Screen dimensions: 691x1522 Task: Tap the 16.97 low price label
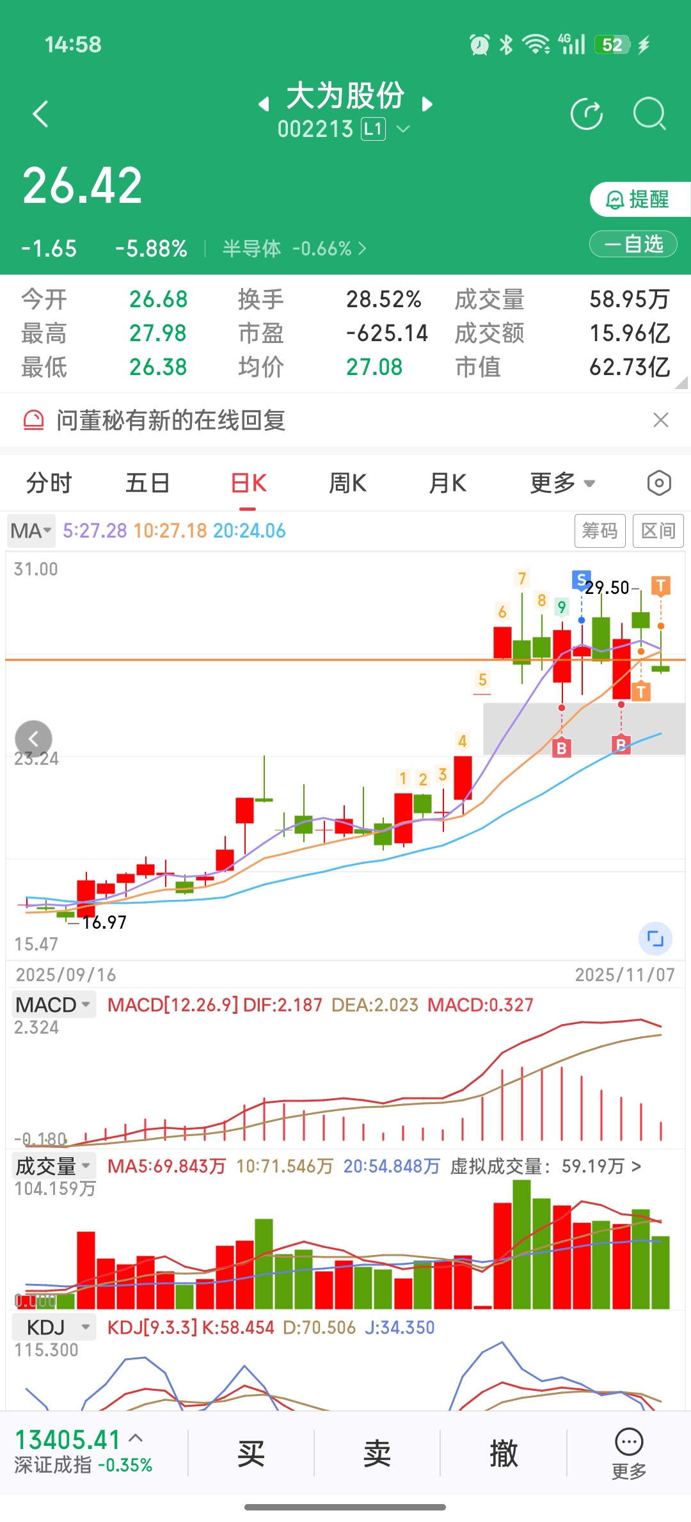104,922
